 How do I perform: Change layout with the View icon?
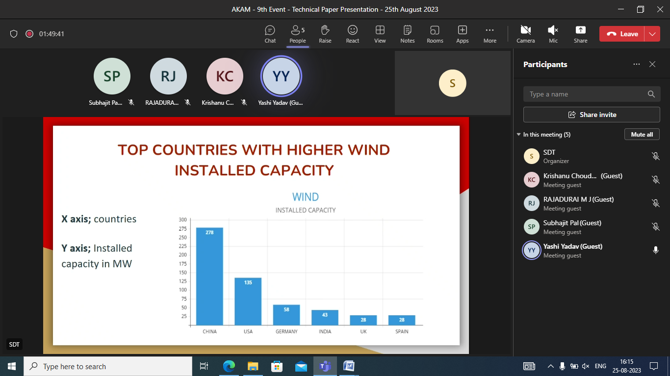coord(380,34)
